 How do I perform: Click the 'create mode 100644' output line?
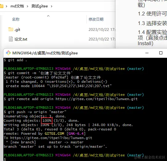coord(59,86)
